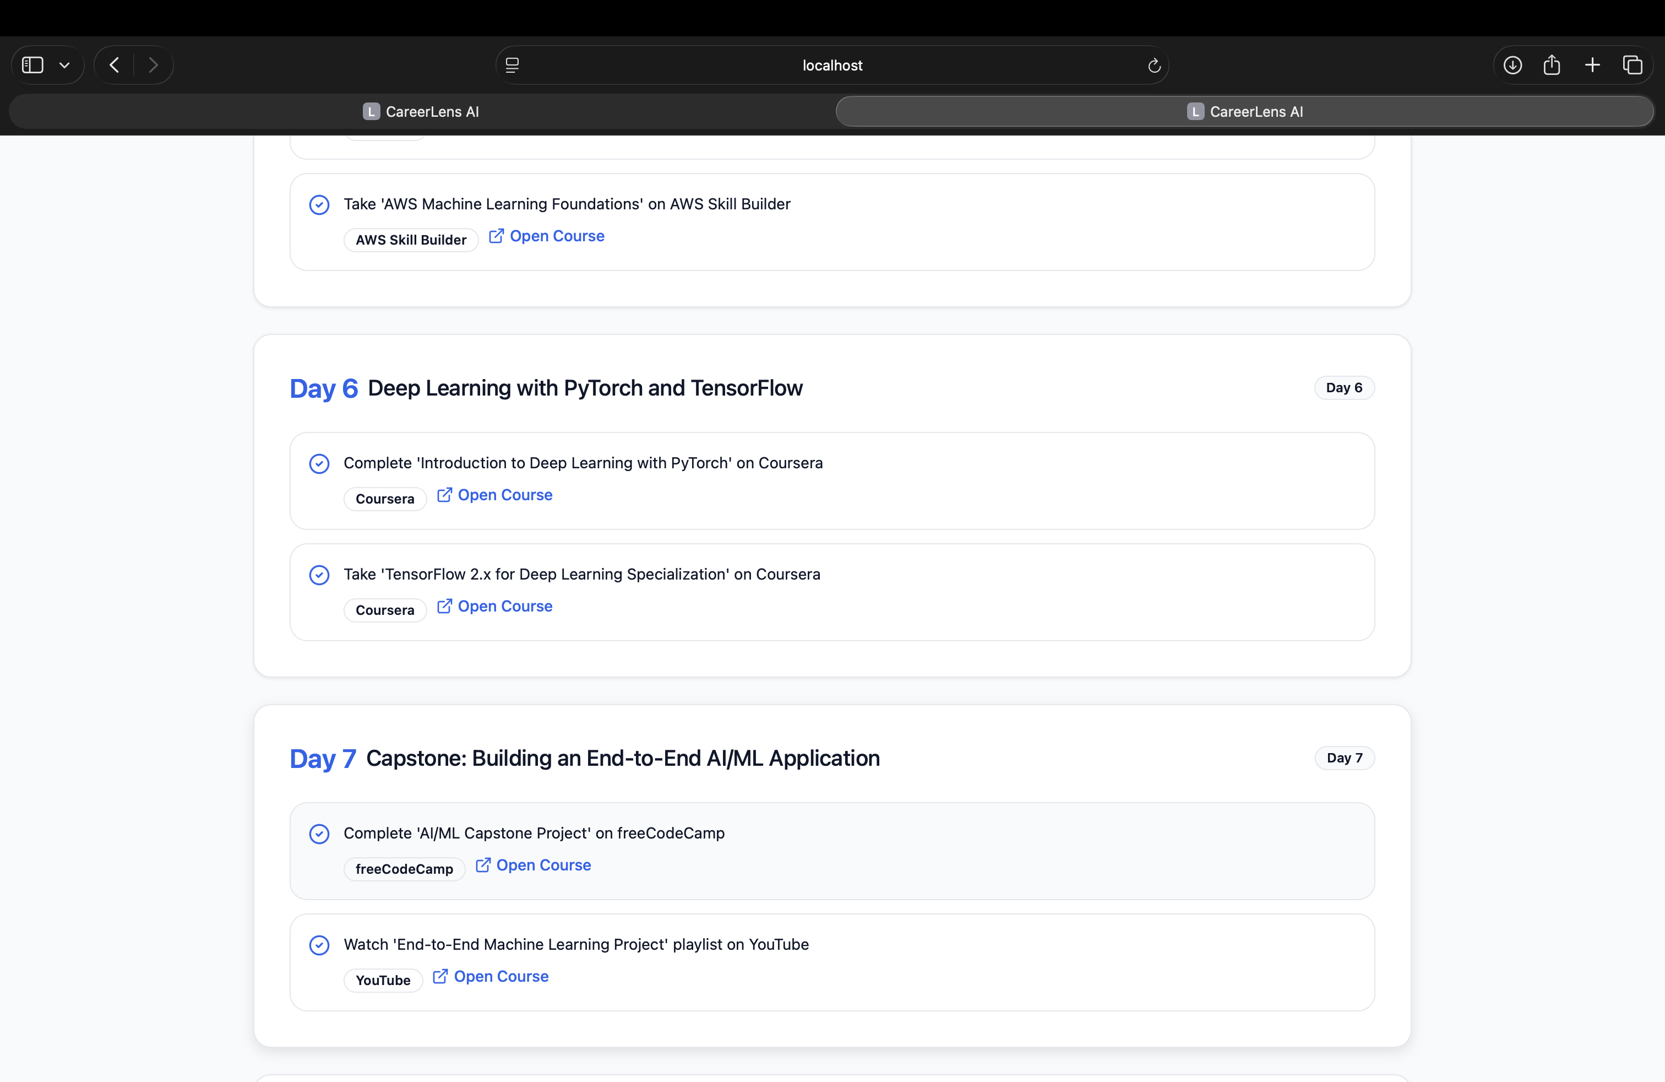Click the forward navigation arrow
This screenshot has width=1665, height=1082.
tap(153, 65)
